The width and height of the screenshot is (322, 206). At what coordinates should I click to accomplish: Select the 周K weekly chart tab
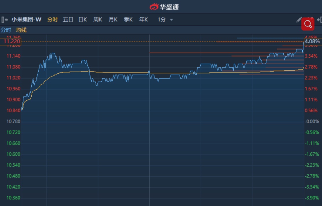click(x=98, y=20)
